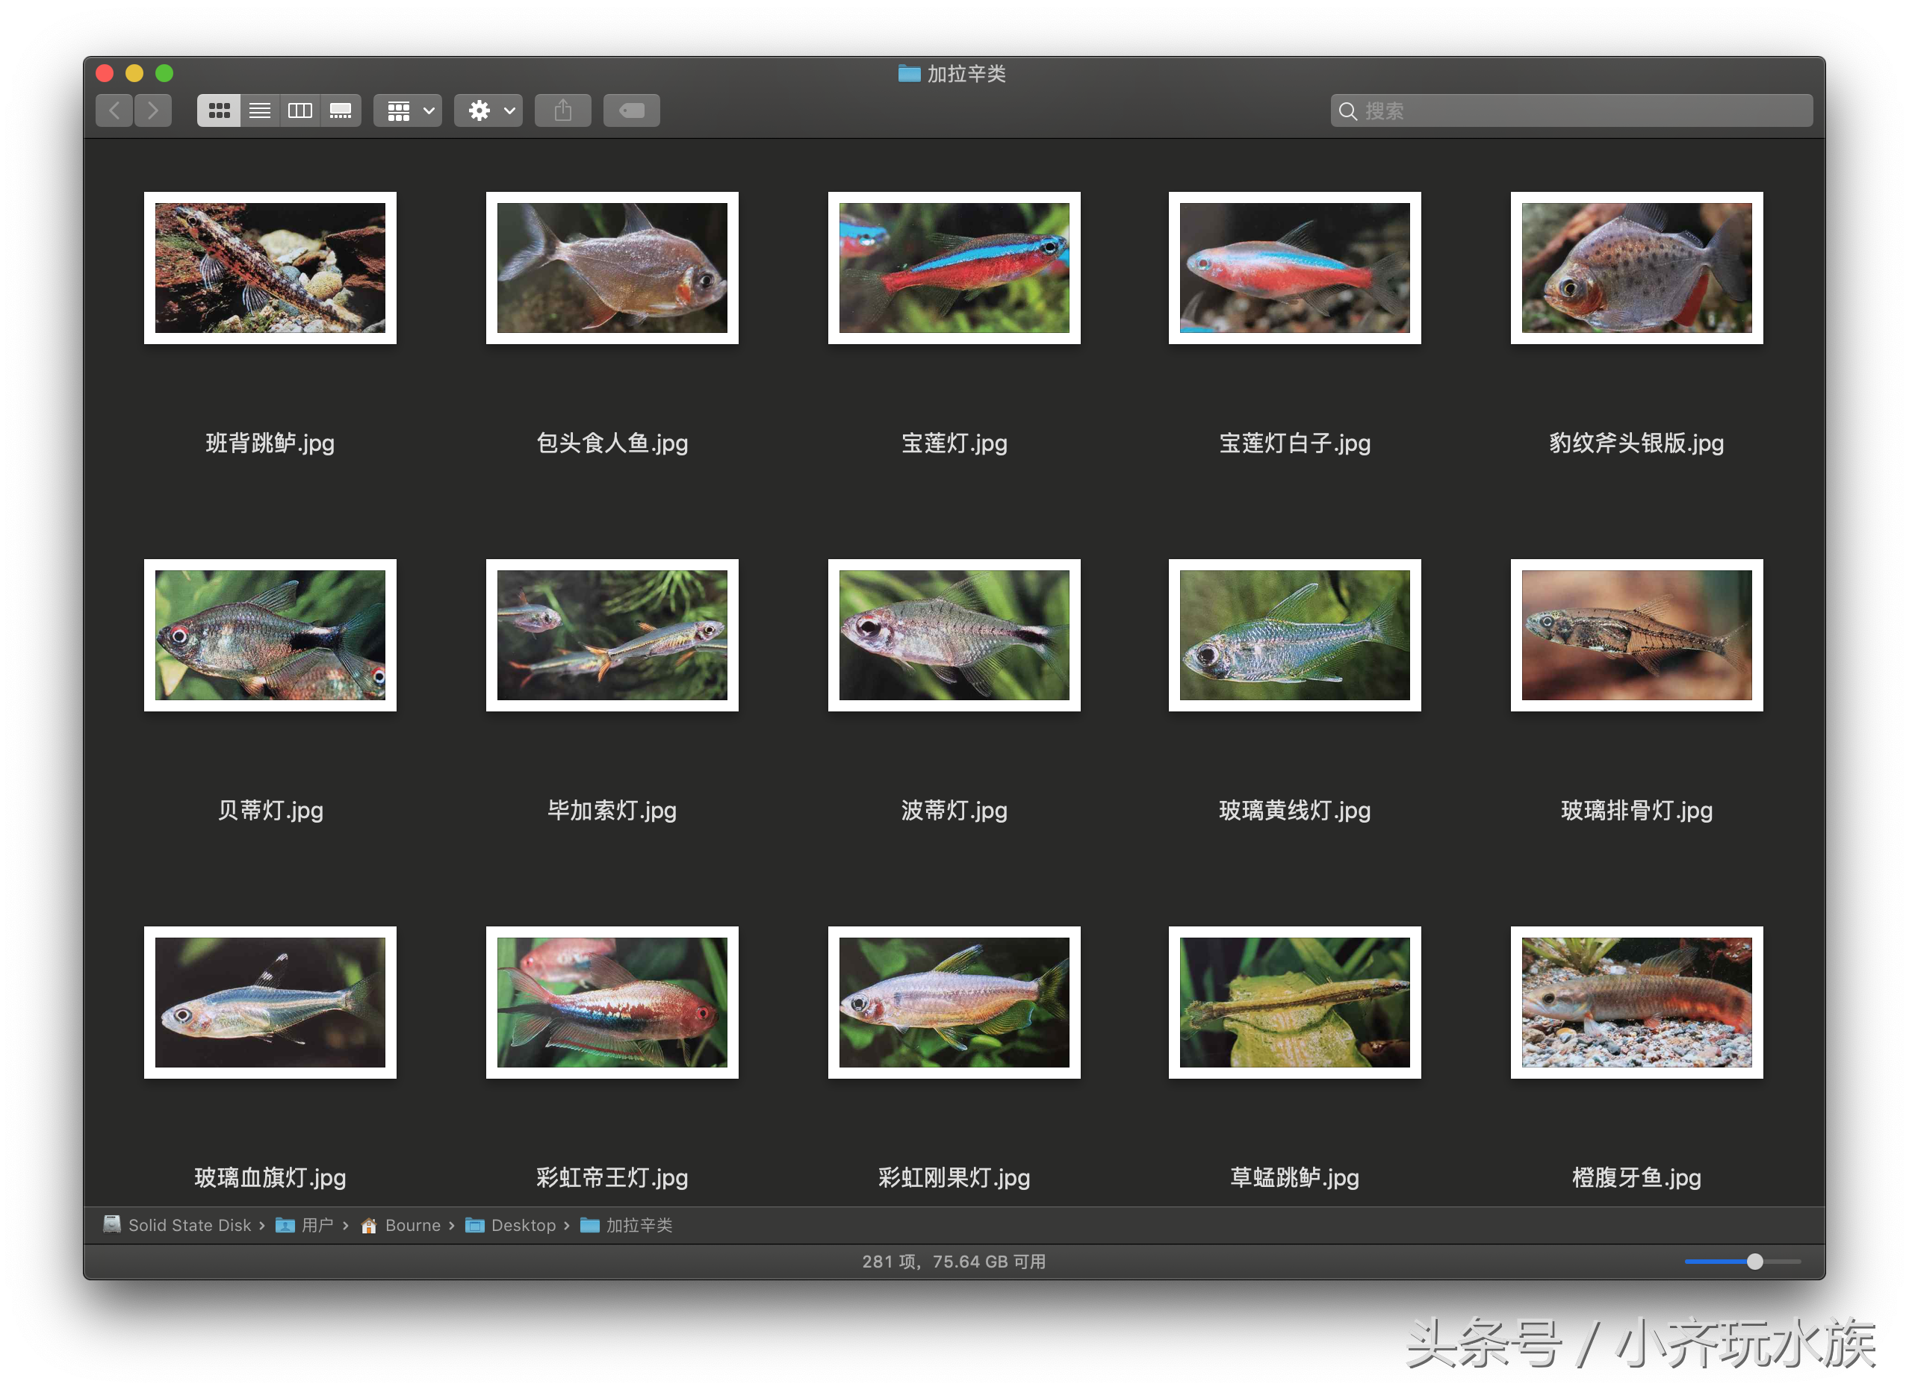1909x1390 pixels.
Task: Click the file name 橙腹牙鱼.jpg
Action: coord(1636,1177)
